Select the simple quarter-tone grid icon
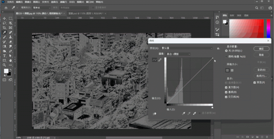 coord(227,70)
